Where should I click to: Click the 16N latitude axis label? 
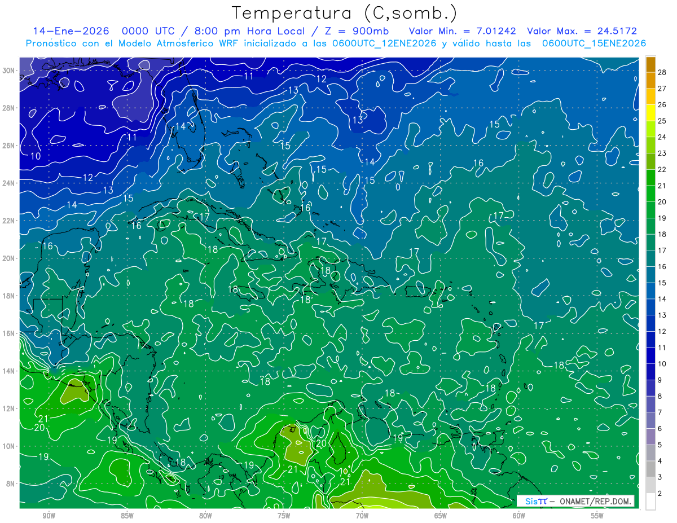[x=8, y=333]
